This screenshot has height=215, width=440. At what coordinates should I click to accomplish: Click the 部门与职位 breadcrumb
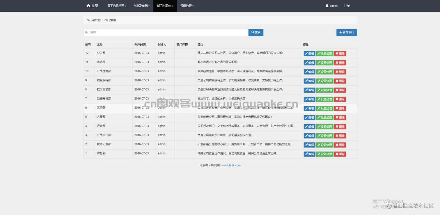coord(94,20)
